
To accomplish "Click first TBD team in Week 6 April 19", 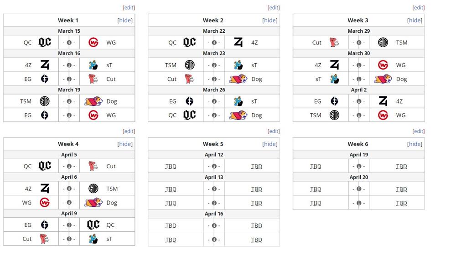I will [x=316, y=166].
